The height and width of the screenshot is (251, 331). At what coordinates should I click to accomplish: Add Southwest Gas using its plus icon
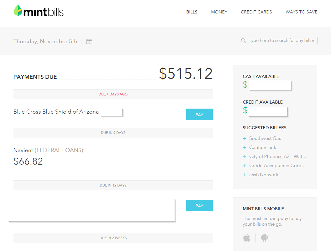(x=244, y=138)
